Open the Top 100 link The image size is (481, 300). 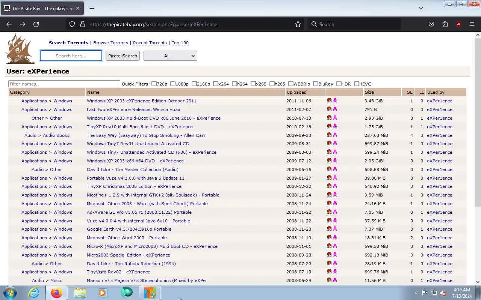click(180, 43)
